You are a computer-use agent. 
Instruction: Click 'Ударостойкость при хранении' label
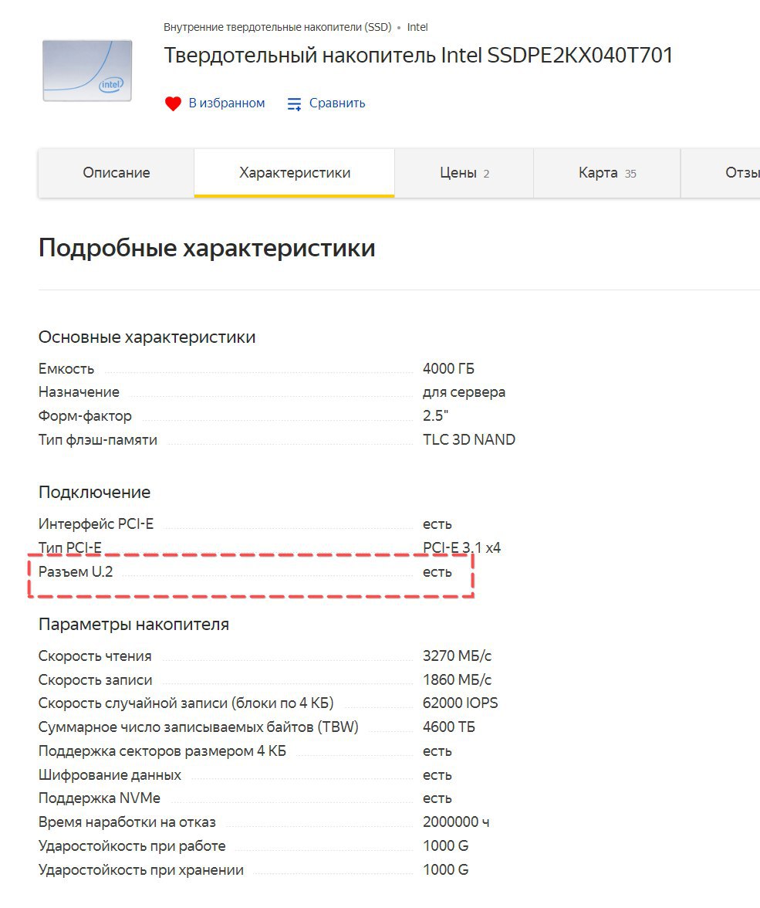point(141,869)
